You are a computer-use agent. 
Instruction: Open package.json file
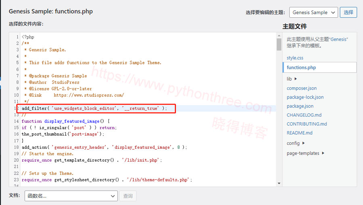point(300,106)
